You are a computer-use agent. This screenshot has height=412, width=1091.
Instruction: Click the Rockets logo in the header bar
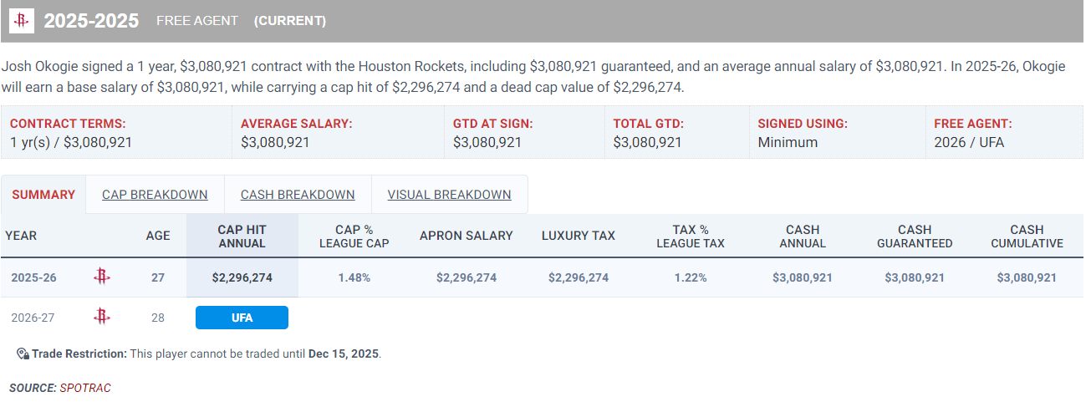tap(22, 21)
